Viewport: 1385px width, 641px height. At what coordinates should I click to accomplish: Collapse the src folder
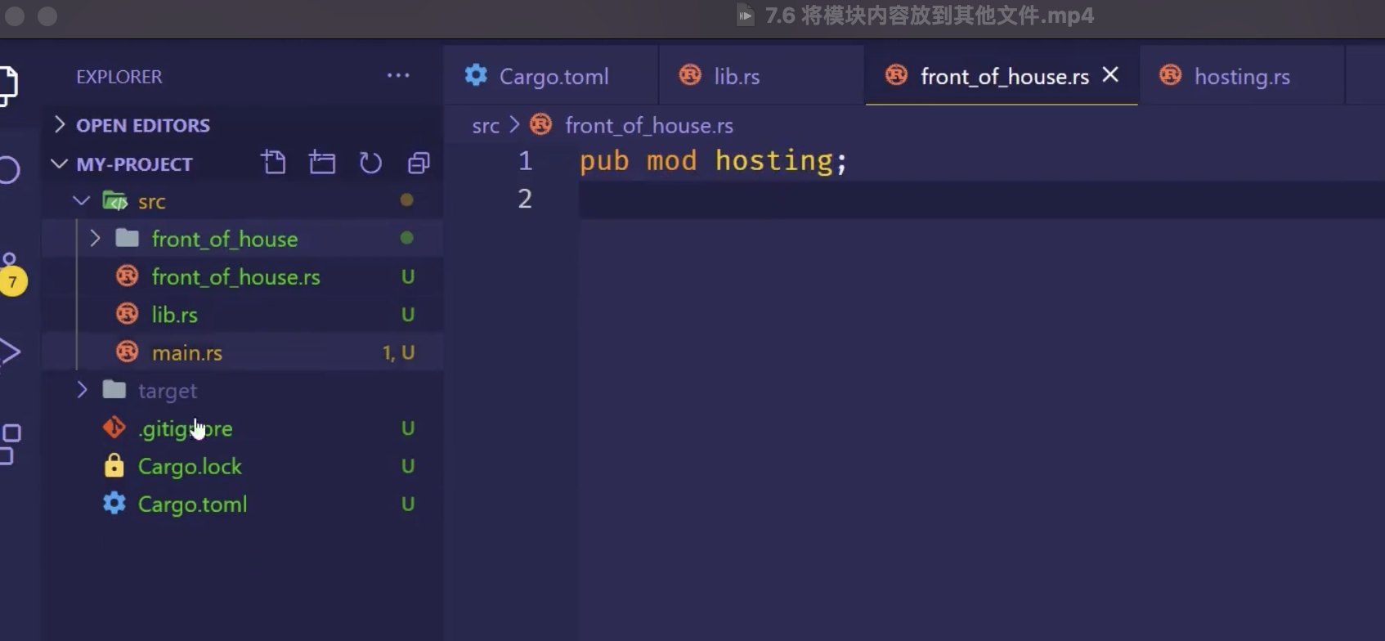pyautogui.click(x=82, y=201)
